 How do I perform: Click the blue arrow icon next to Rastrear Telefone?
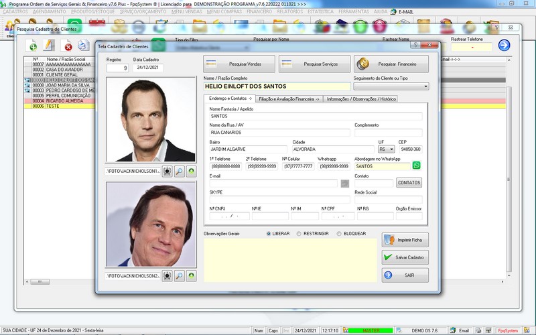coord(504,45)
